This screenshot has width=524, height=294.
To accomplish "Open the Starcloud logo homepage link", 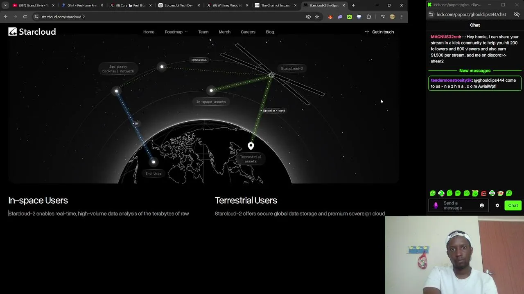I will coord(32,32).
